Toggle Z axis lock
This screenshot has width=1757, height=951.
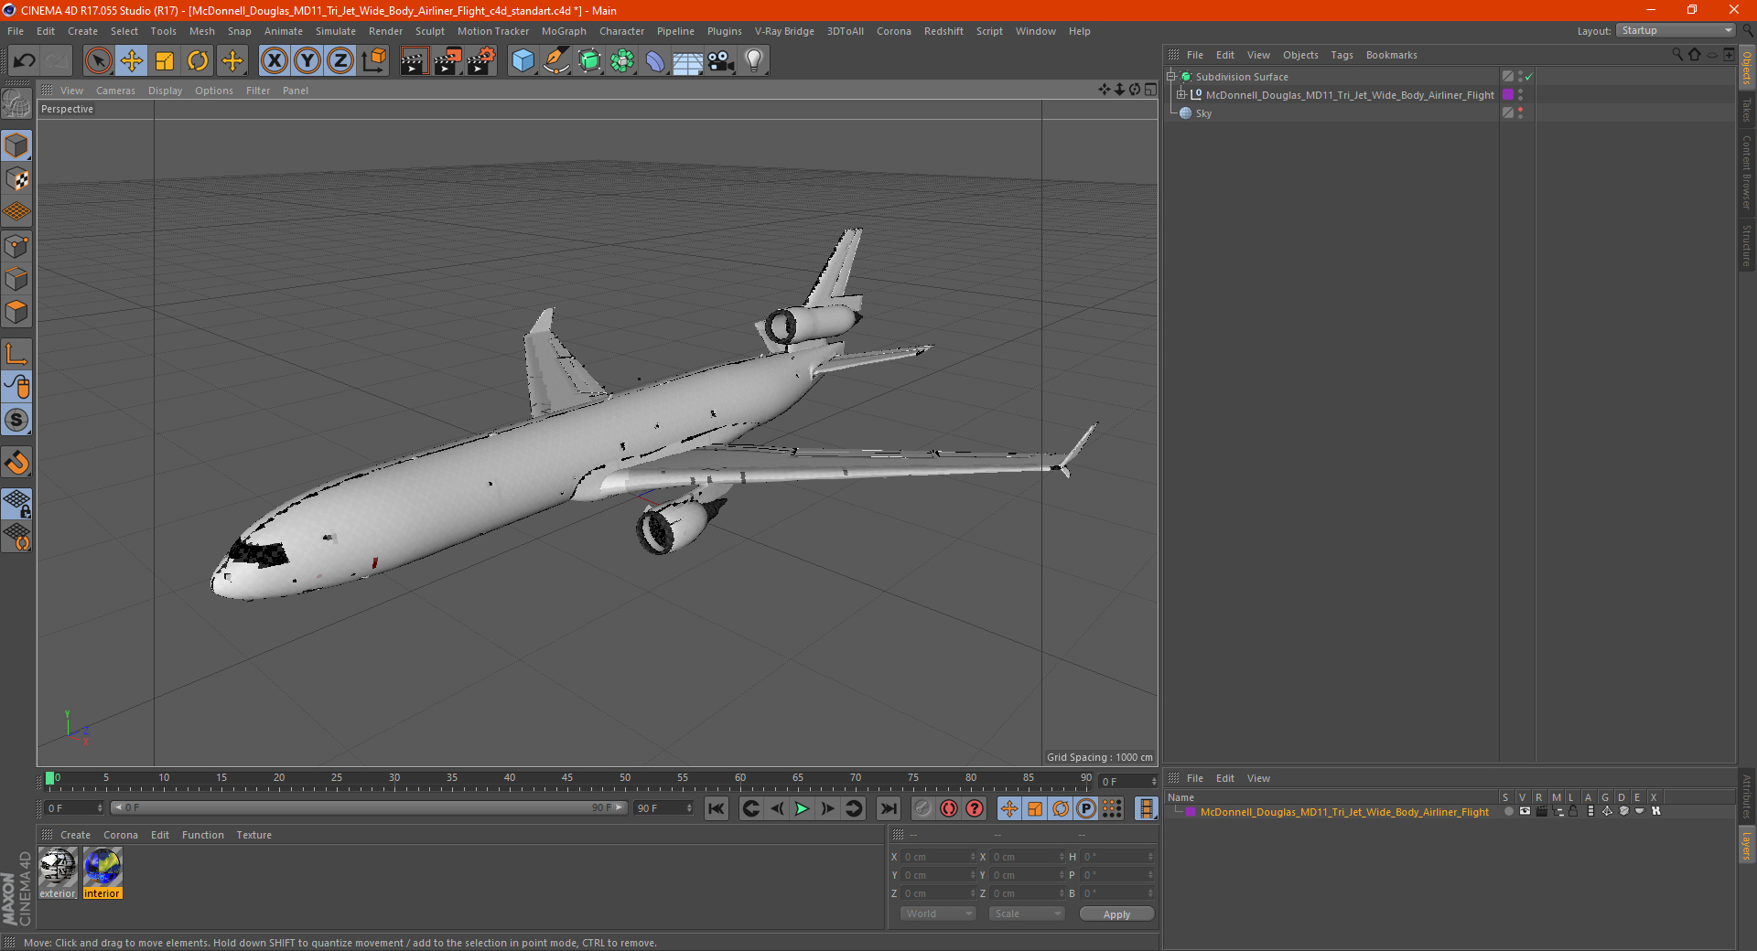(x=340, y=61)
